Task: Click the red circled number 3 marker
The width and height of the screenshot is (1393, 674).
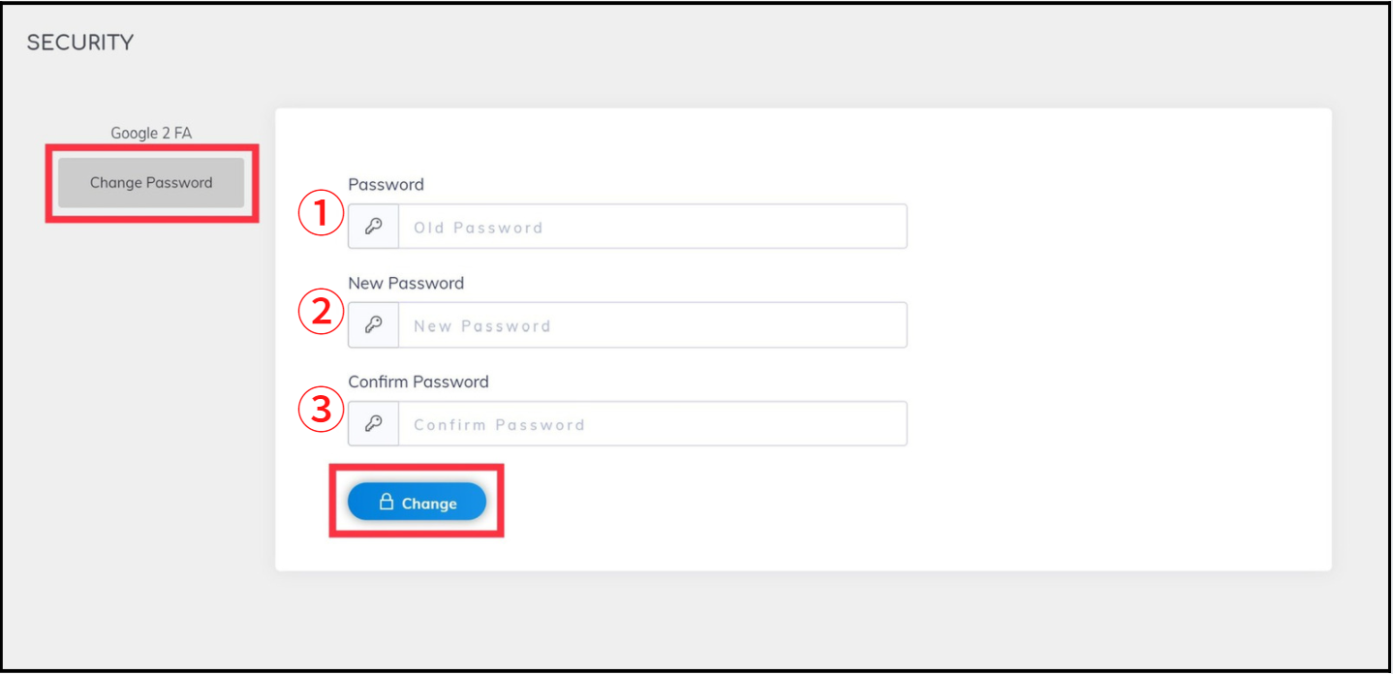Action: click(321, 411)
